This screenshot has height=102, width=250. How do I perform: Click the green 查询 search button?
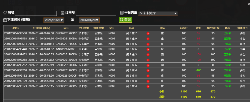pyautogui.click(x=125, y=19)
